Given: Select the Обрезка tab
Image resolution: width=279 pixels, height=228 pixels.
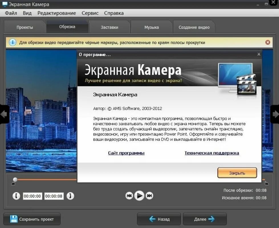Looking at the screenshot, I should coord(67,27).
